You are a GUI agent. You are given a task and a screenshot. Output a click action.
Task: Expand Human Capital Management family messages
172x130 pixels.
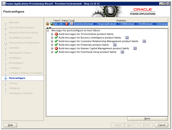52,48
